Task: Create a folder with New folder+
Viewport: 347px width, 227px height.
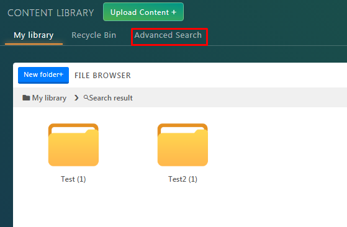Action: (43, 75)
